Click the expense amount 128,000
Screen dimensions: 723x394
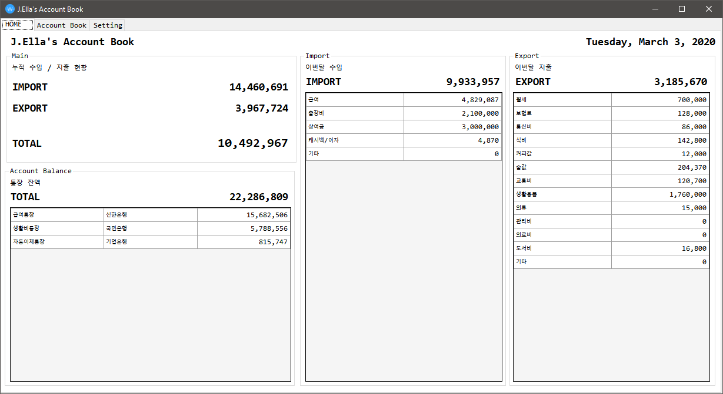coord(660,113)
